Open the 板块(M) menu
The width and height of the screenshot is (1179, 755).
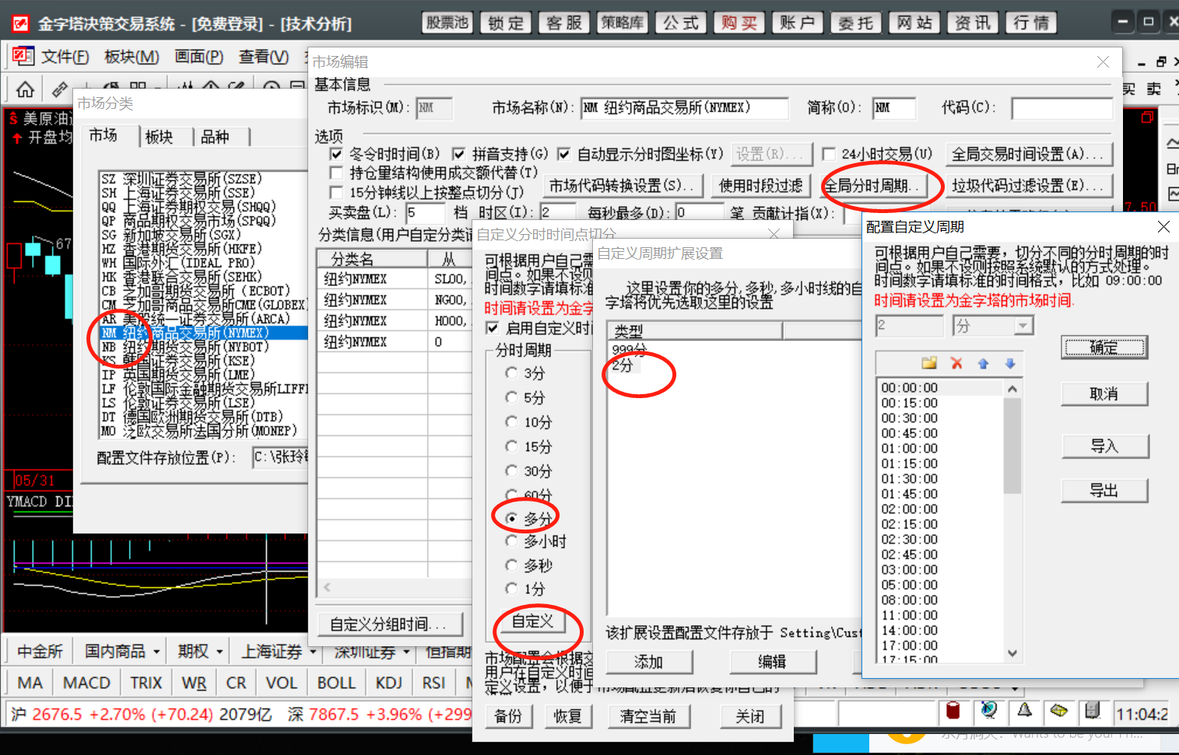pos(132,57)
